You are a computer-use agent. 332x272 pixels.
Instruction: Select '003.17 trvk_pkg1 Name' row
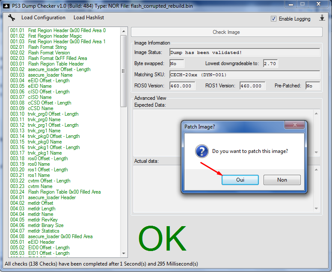click(x=36, y=153)
